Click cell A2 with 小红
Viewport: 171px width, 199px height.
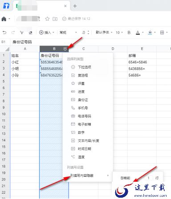(x=25, y=62)
